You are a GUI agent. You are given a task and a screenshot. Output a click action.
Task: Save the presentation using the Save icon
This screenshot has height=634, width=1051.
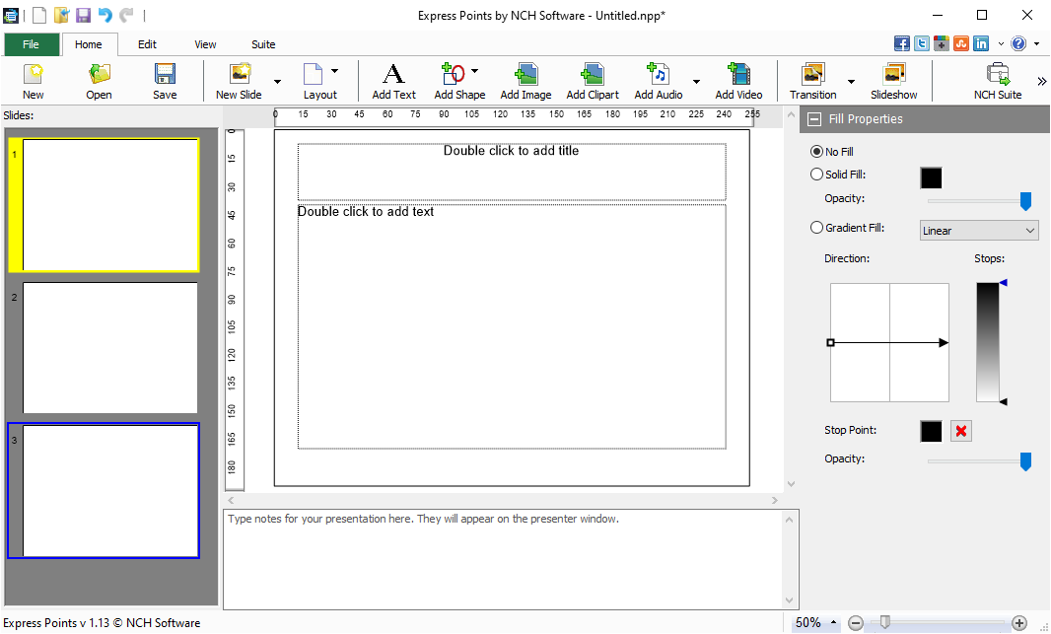tap(165, 75)
